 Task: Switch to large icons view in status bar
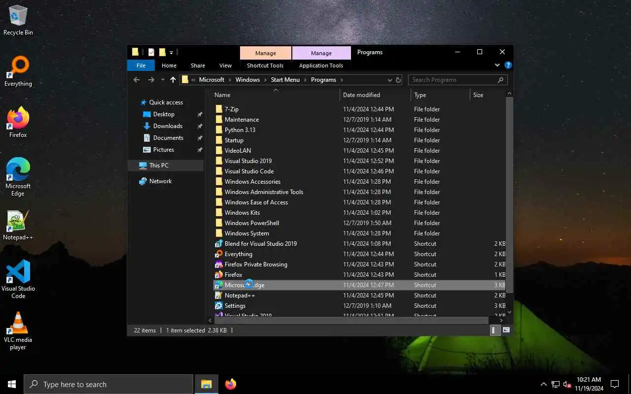click(506, 330)
